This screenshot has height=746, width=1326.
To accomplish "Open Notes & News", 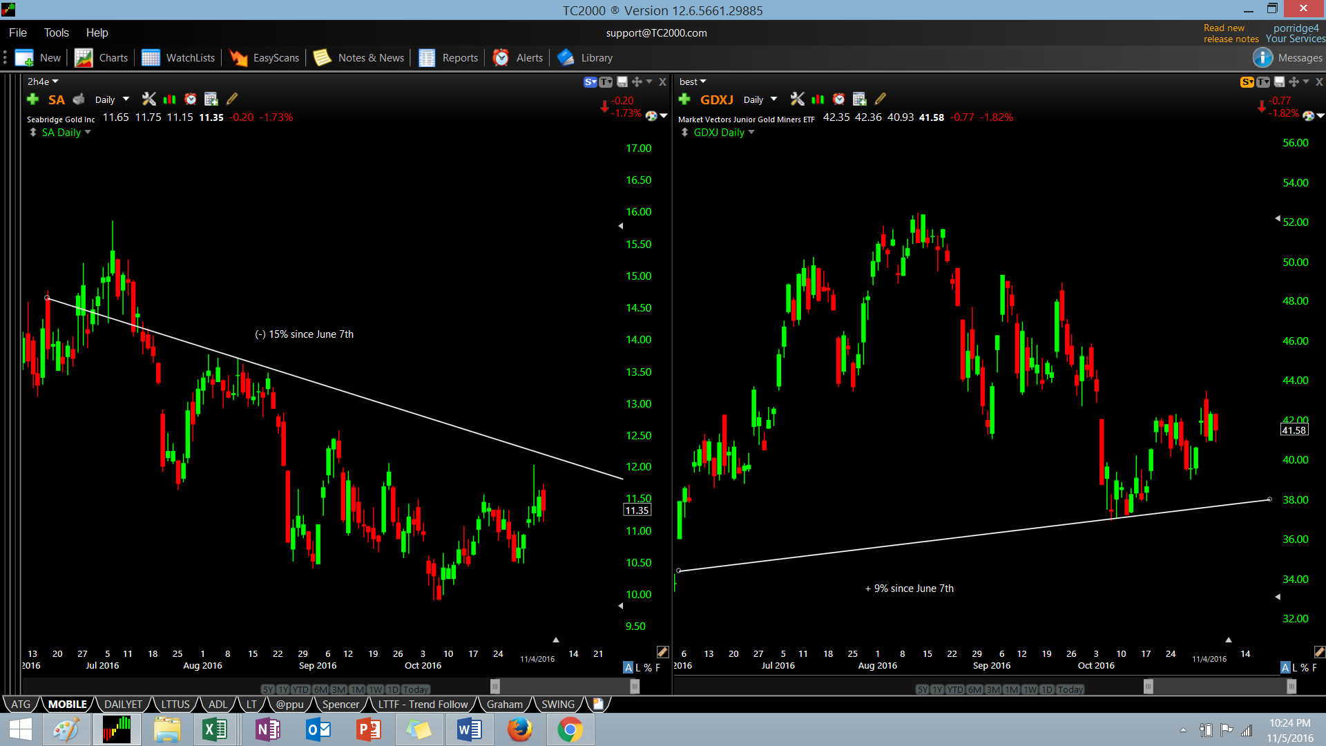I will click(358, 58).
